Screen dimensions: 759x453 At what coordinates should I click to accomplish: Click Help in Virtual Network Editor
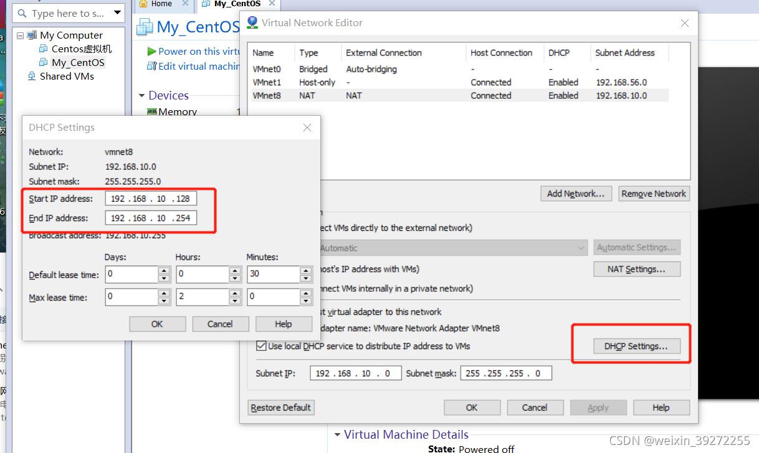coord(661,408)
